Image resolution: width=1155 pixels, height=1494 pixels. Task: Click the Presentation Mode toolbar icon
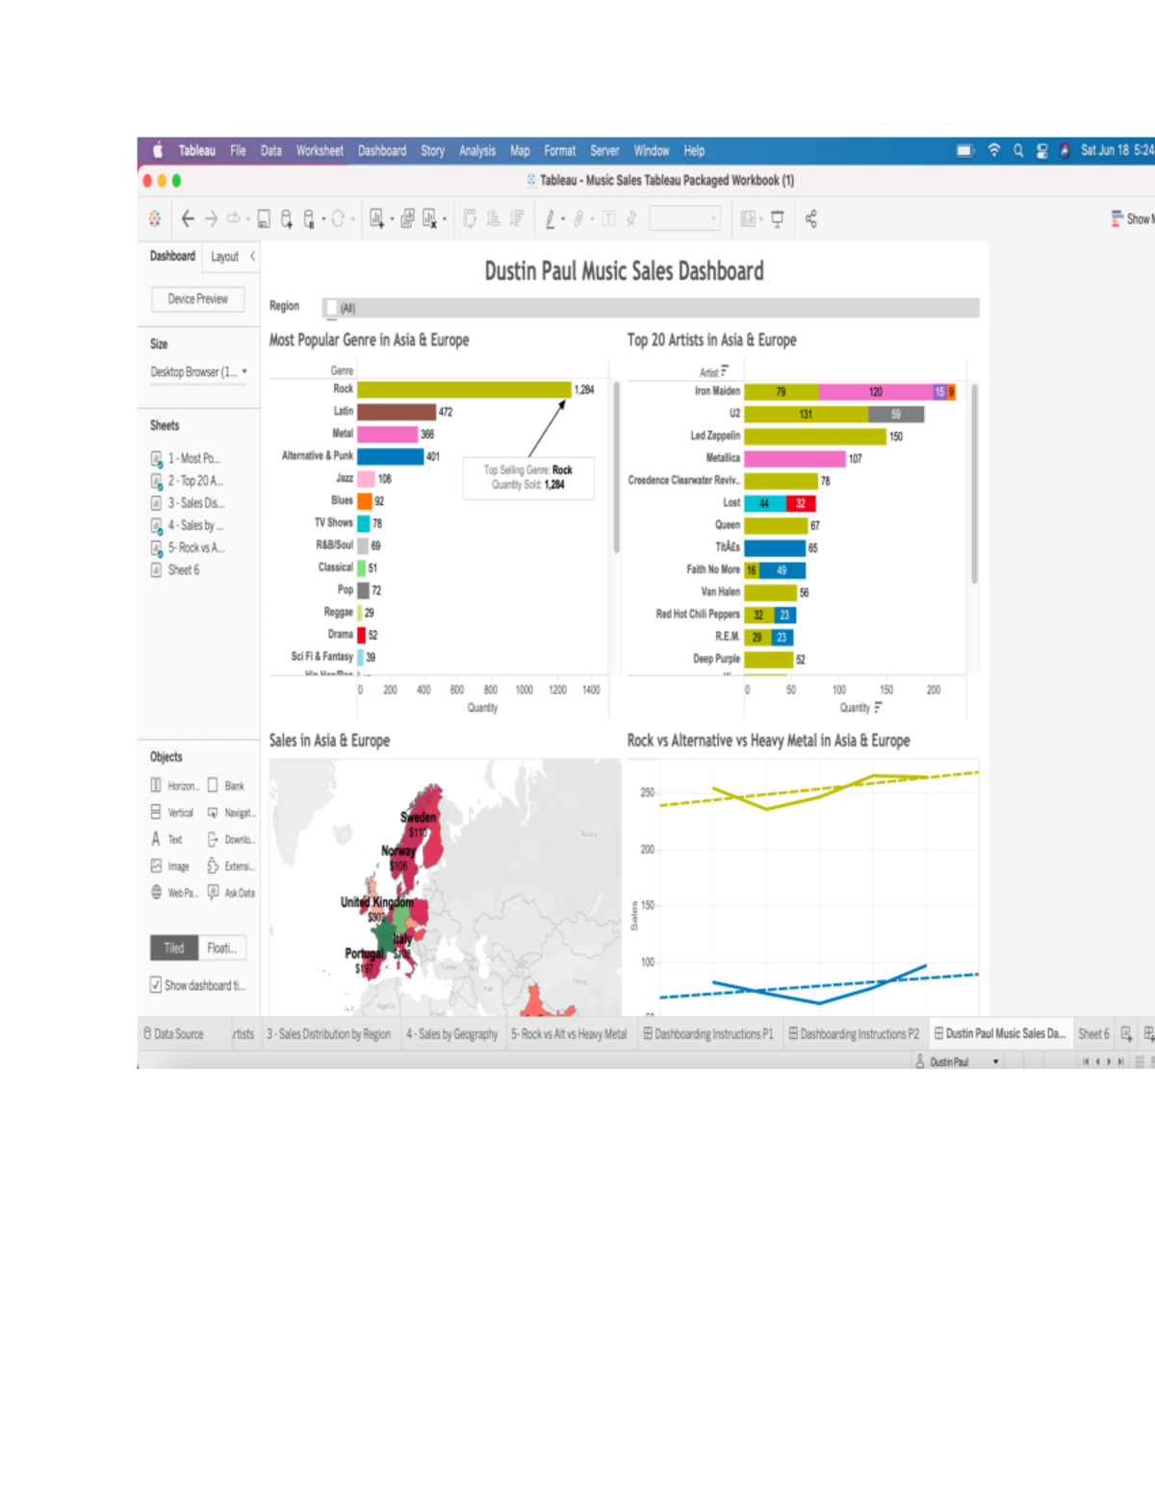click(x=777, y=218)
